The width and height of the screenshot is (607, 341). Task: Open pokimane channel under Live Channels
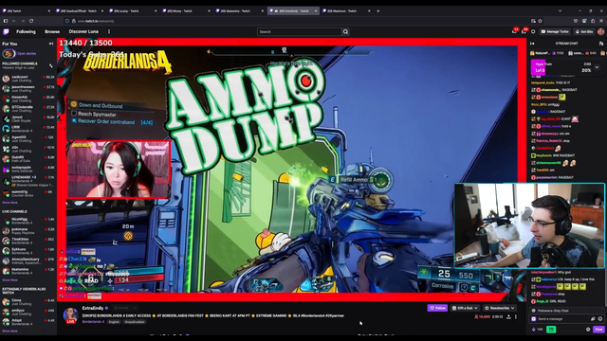[x=28, y=231]
